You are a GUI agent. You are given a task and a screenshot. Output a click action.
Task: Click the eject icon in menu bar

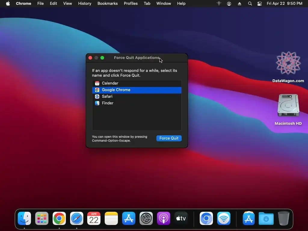[x=239, y=4]
